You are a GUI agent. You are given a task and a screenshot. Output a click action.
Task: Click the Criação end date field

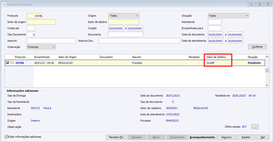(x=135, y=28)
